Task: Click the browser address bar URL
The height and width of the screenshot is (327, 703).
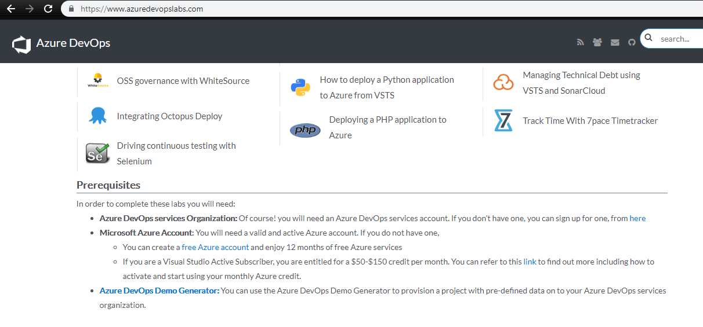Action: (x=142, y=9)
